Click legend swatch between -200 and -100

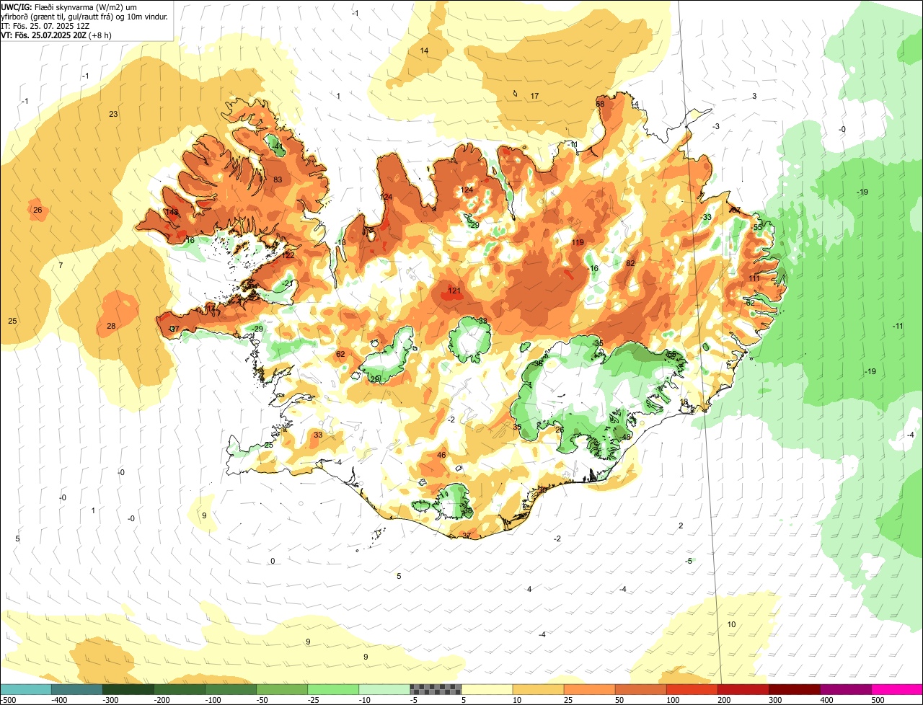point(179,689)
